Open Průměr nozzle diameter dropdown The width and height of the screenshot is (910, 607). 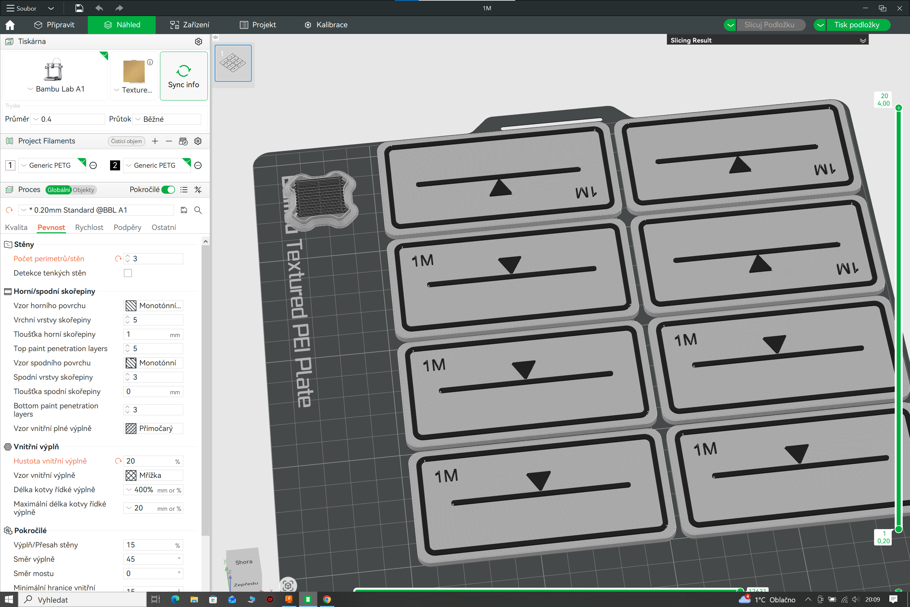tap(68, 119)
